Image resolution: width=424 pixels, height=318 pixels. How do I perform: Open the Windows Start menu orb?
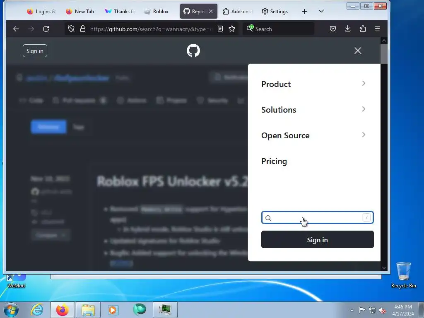point(11,310)
